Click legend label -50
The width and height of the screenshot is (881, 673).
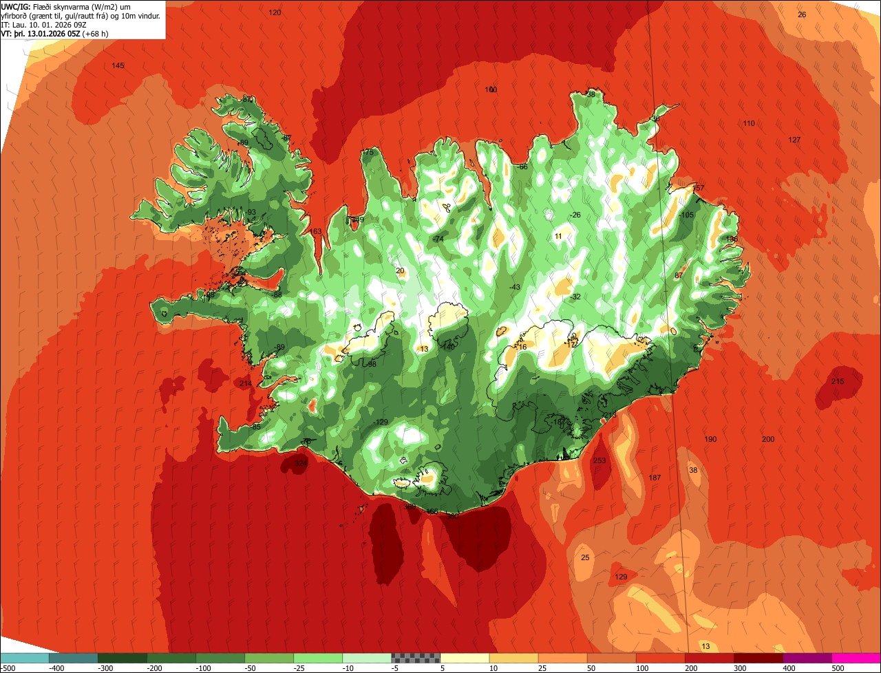[x=252, y=667]
